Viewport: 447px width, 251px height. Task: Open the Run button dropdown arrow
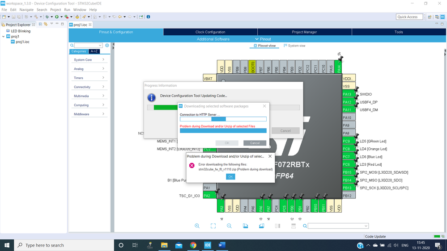[x=61, y=17]
